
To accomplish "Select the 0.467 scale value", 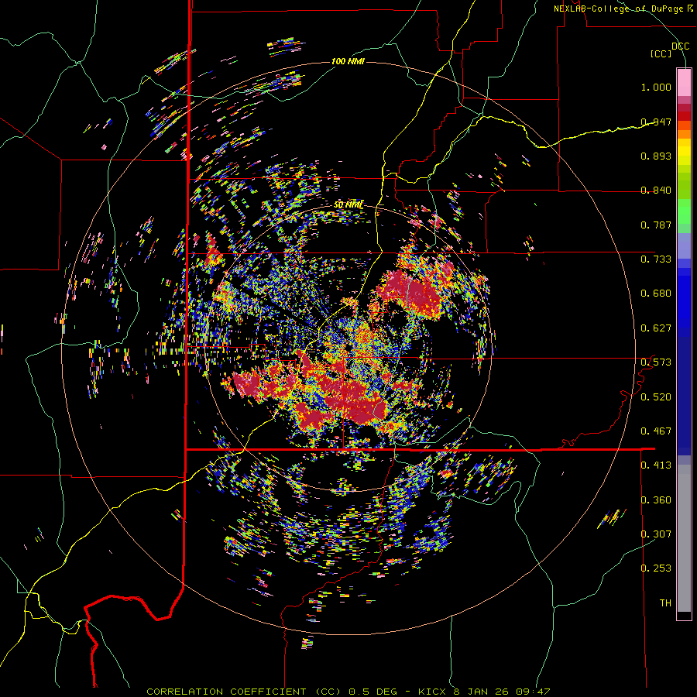I will pos(656,431).
